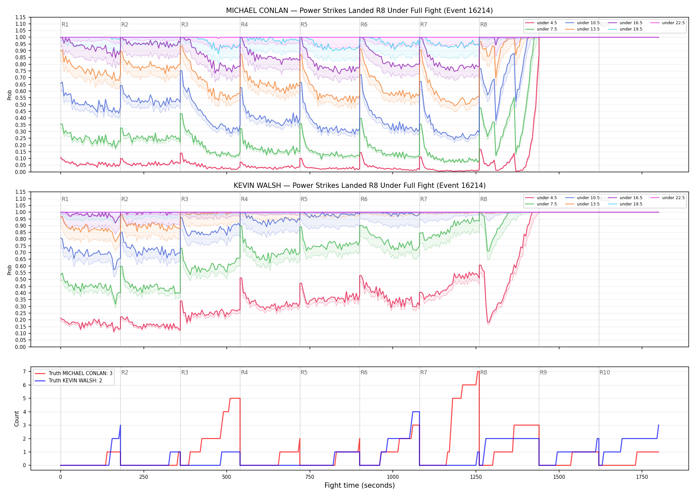Click 'under 13.5' legend entry in Conlan chart
Image resolution: width=696 pixels, height=497 pixels.
point(583,29)
